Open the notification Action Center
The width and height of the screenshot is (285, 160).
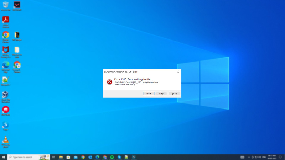[280, 157]
